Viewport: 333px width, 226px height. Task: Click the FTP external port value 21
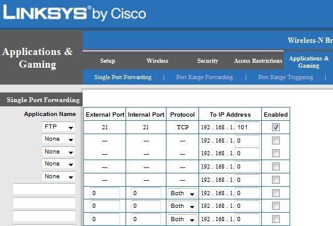pyautogui.click(x=105, y=128)
